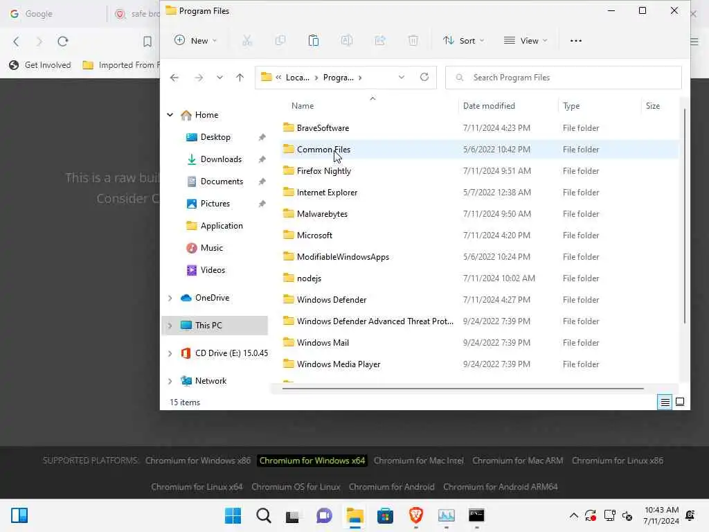Select Documents in navigation pane

coord(222,181)
